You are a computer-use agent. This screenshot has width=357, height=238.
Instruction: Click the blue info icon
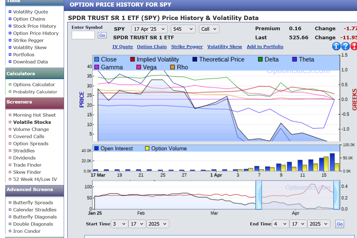336,46
